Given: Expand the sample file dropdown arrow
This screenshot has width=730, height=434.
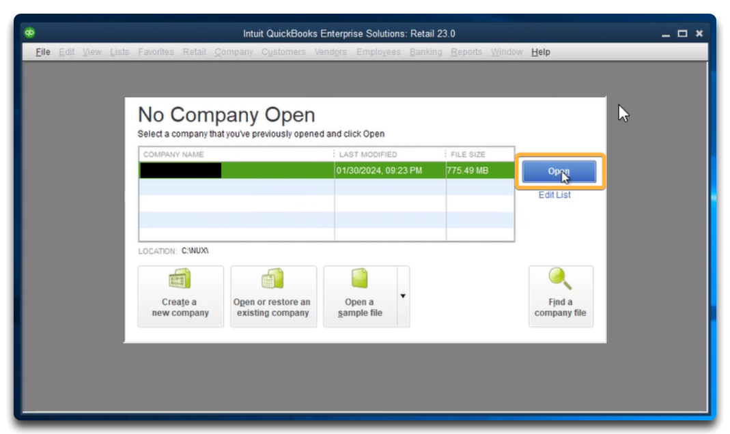Looking at the screenshot, I should click(x=403, y=296).
